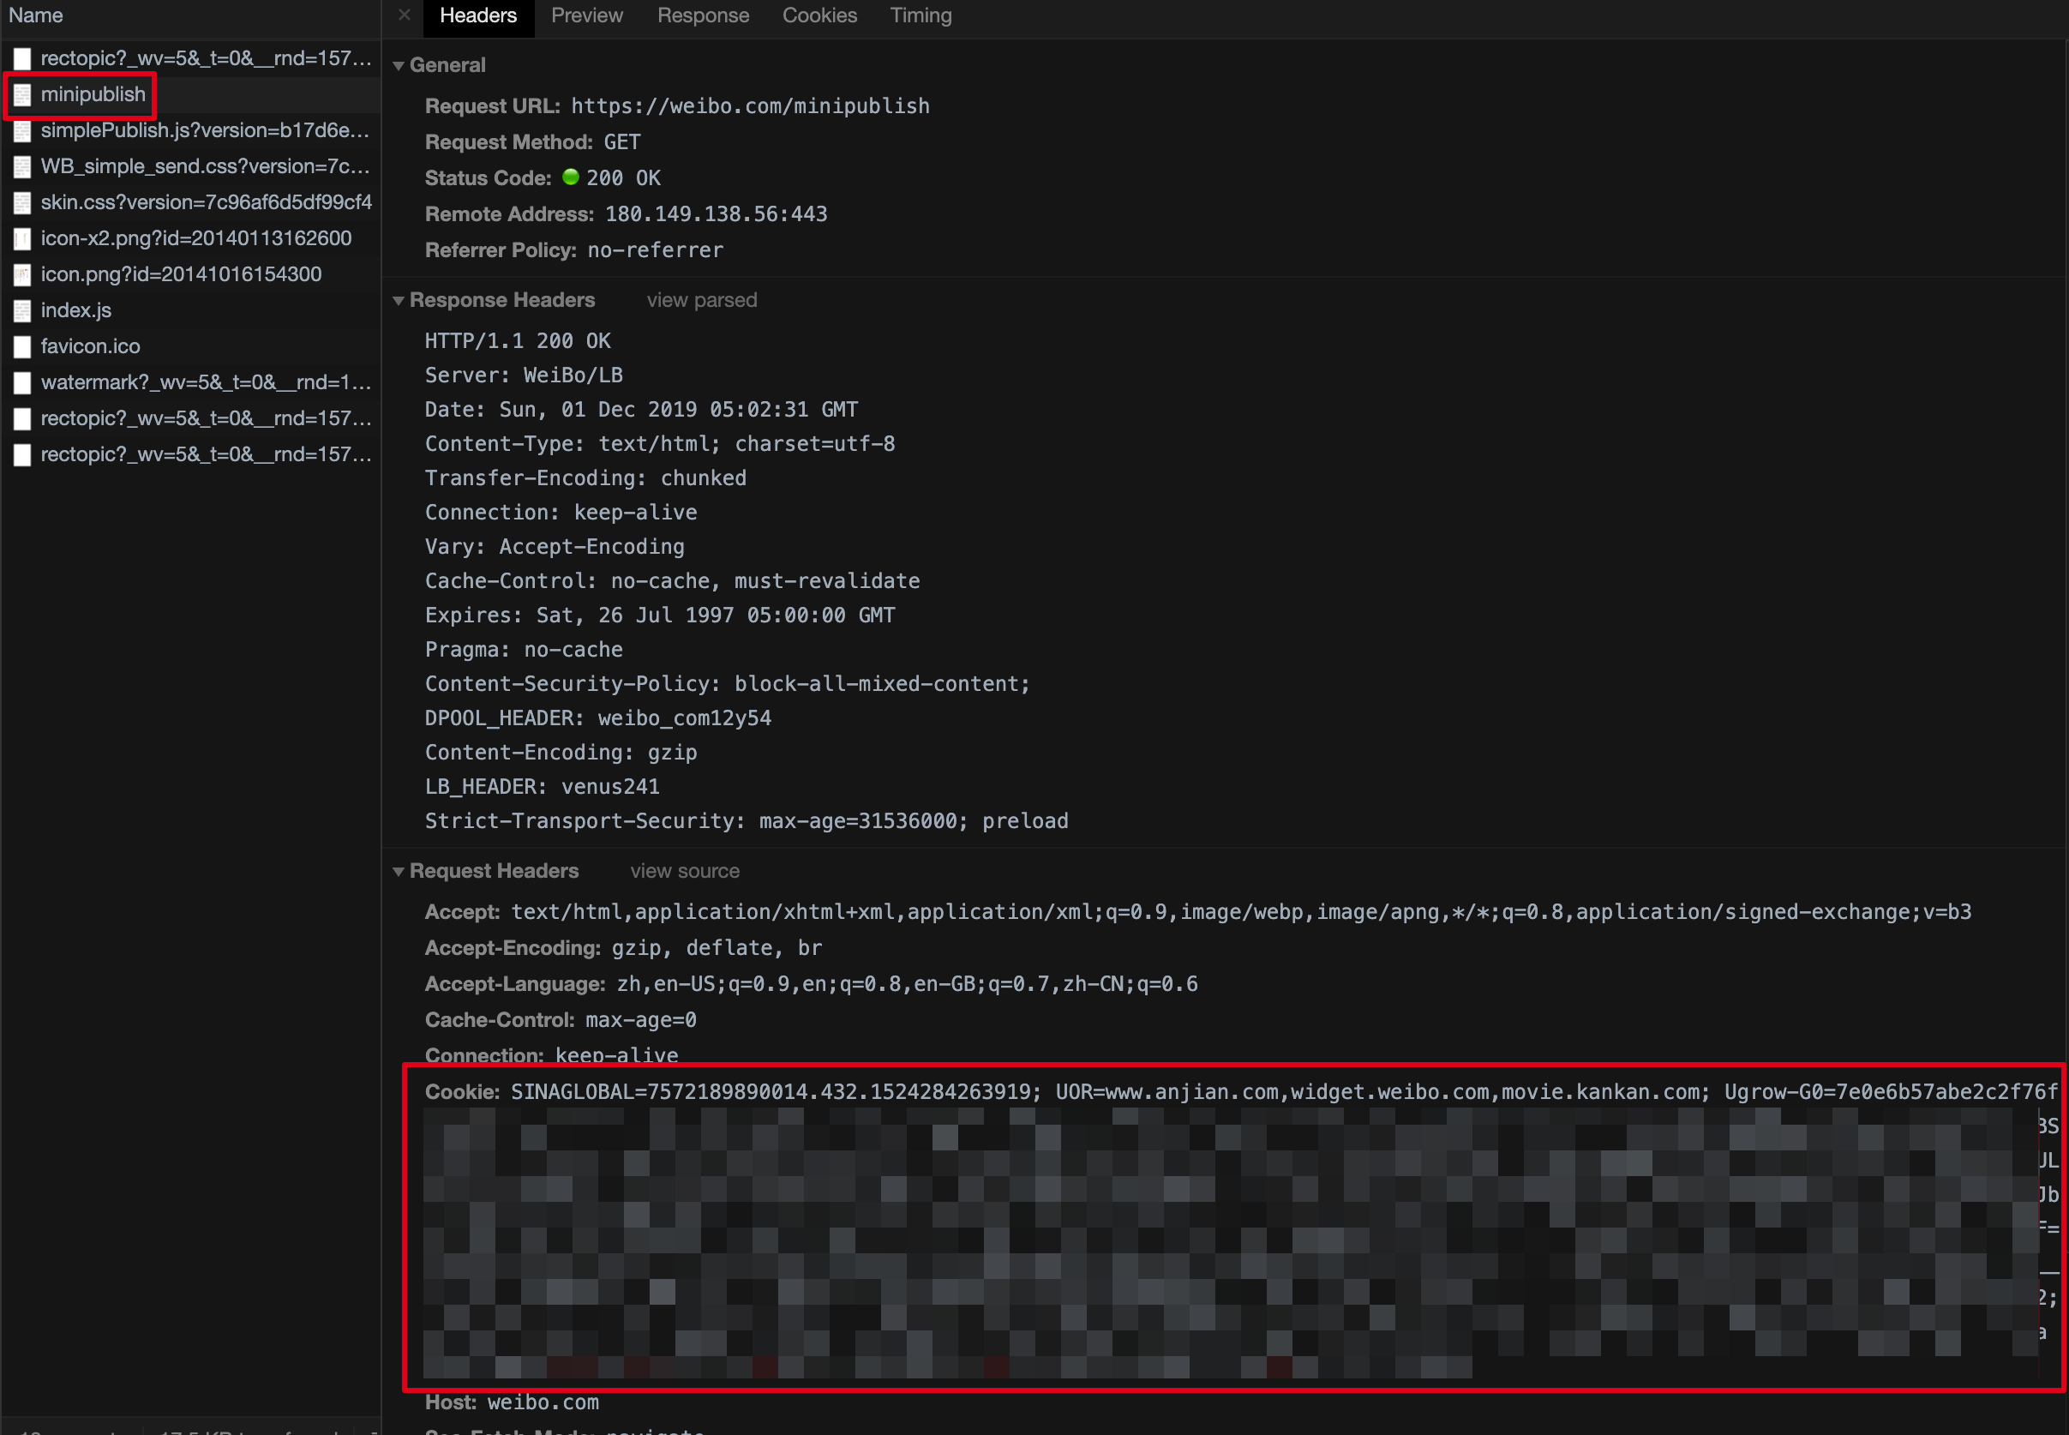
Task: Select favicon.ico request row
Action: [x=190, y=346]
